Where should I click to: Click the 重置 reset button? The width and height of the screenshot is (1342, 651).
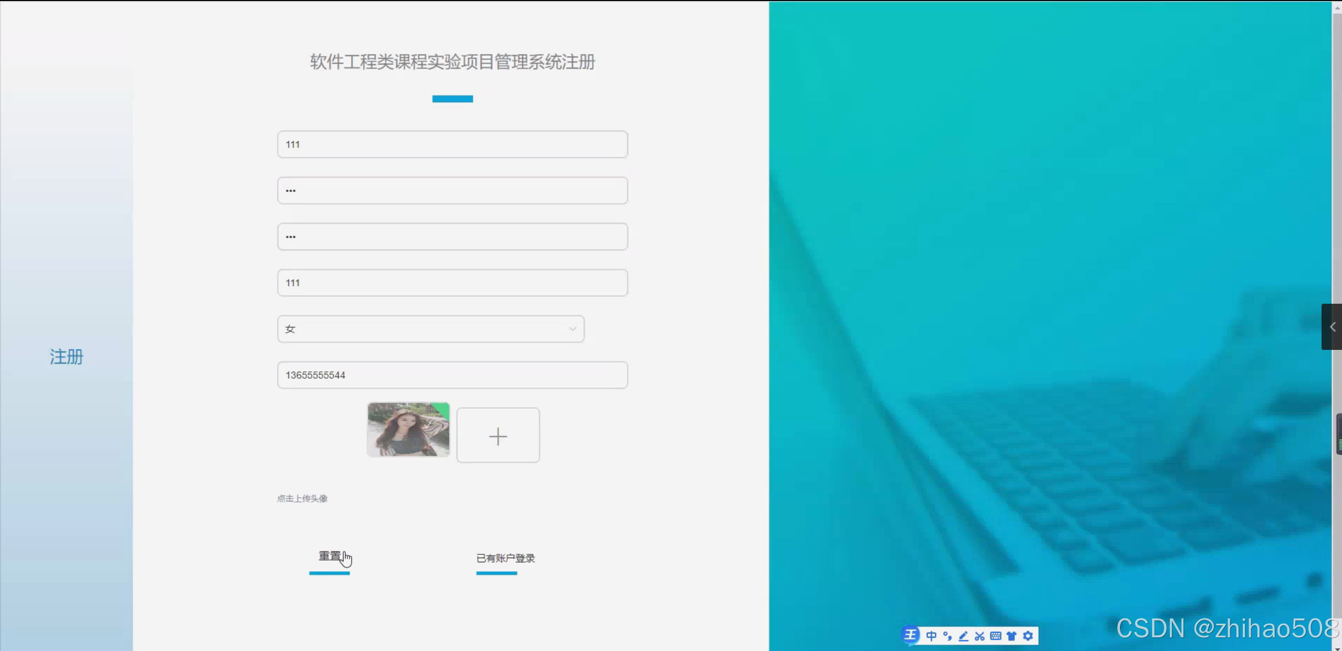pos(330,556)
